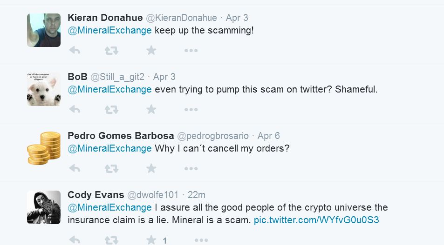
Task: Open more options on Pedro's tweet
Action: click(x=191, y=169)
